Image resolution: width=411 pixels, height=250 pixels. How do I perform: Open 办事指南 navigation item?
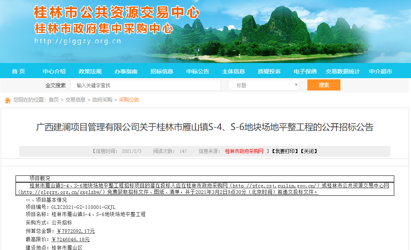126,71
